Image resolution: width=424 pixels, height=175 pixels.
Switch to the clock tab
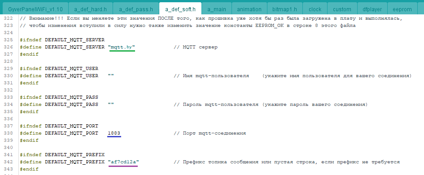315,9
